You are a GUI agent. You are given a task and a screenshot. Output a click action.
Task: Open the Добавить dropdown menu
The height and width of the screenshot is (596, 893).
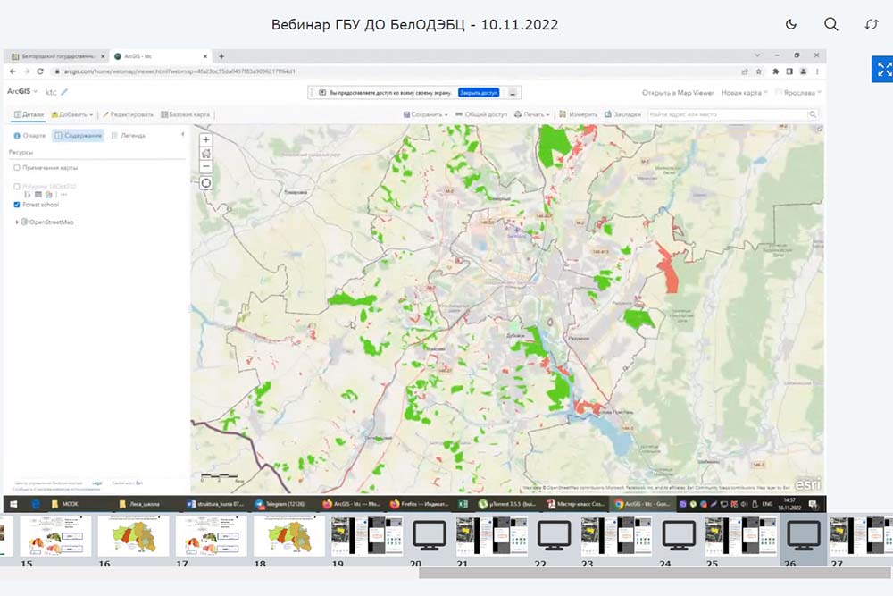(x=72, y=114)
